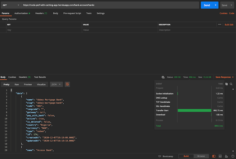The image size is (236, 159).
Task: Click the Status 200 OK text
Action: click(174, 77)
